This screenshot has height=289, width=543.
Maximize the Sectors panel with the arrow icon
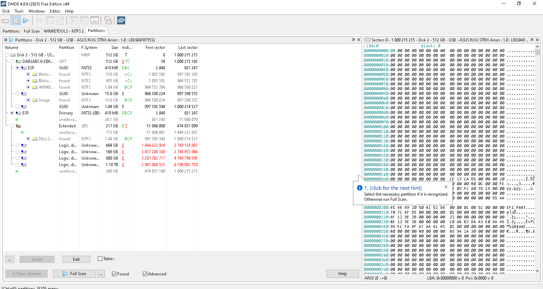pyautogui.click(x=532, y=40)
